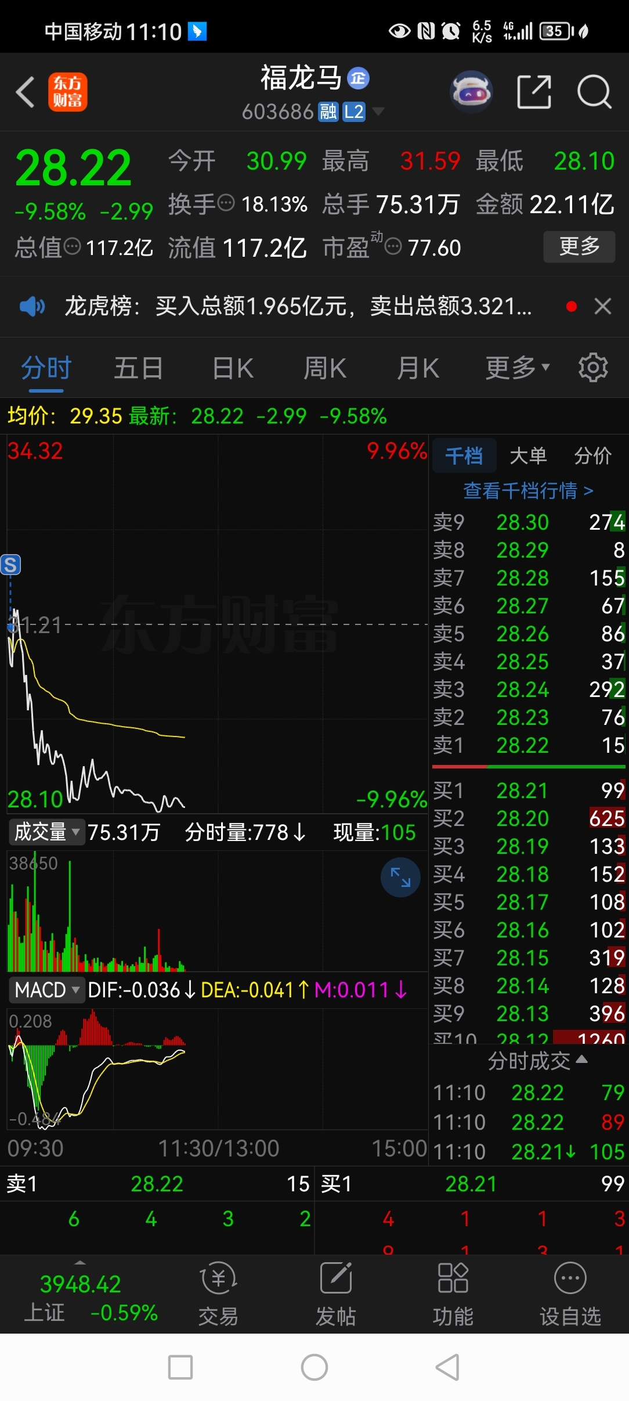Tap the speaker announcement icon
This screenshot has height=1401, width=629.
32,306
